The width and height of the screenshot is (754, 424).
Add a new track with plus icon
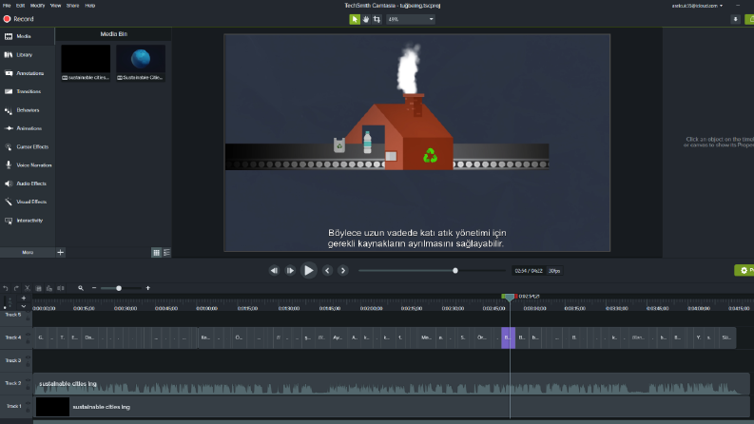click(x=24, y=299)
